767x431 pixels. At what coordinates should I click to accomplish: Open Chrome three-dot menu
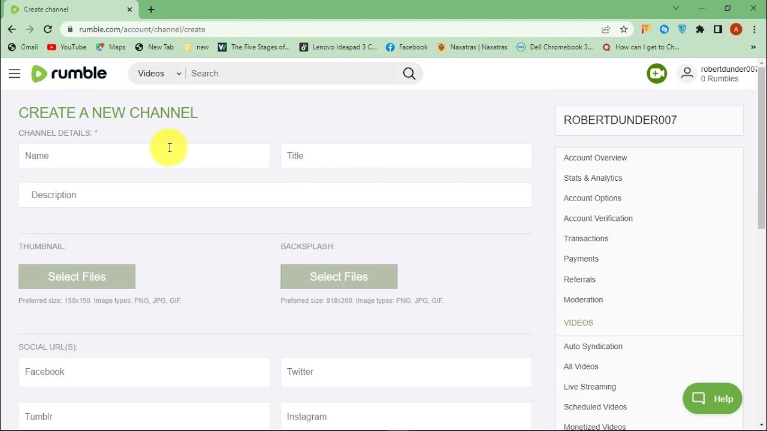[x=754, y=29]
